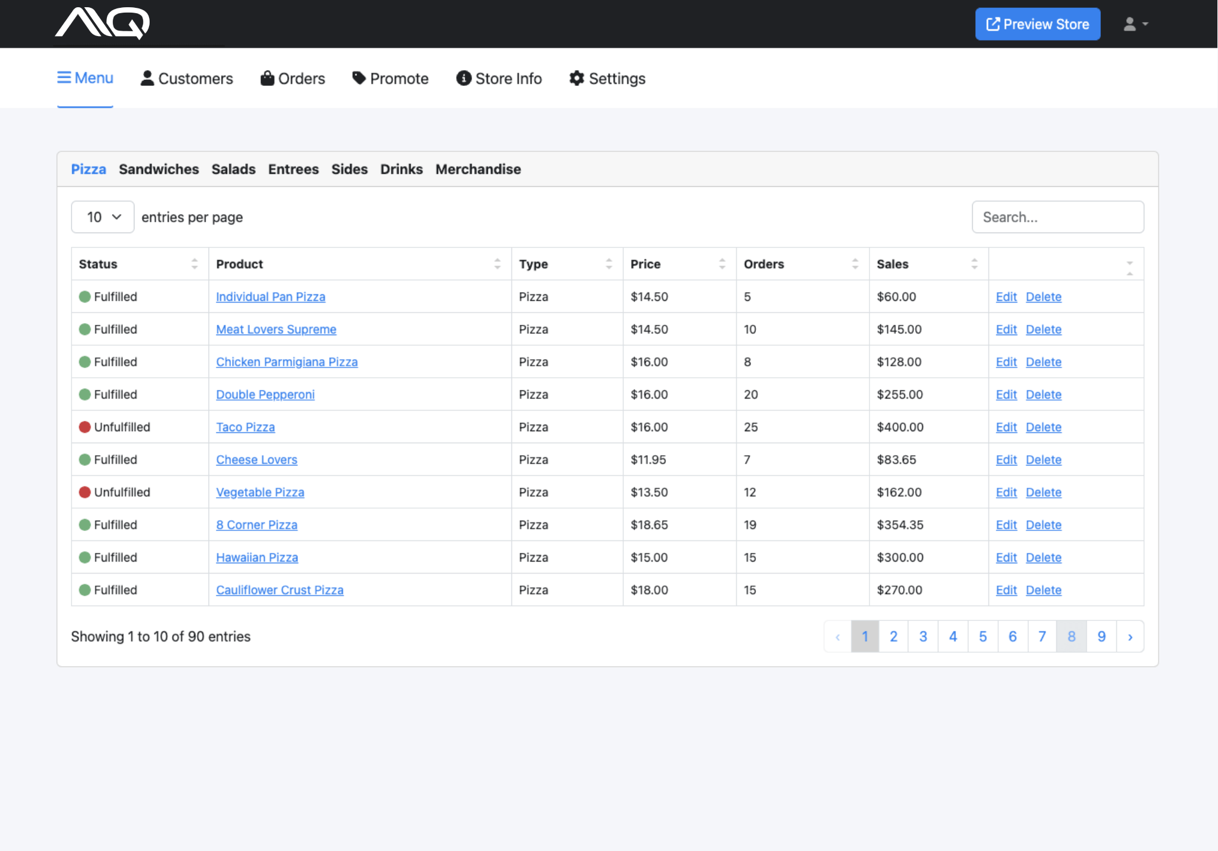Sort table by Sales column
Viewport: 1218px width, 851px height.
pos(974,264)
